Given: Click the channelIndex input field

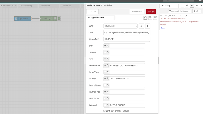Looking at the screenshot, I should click(x=127, y=98).
